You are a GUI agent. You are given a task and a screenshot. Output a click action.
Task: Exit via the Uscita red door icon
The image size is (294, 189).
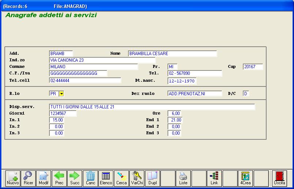279,178
